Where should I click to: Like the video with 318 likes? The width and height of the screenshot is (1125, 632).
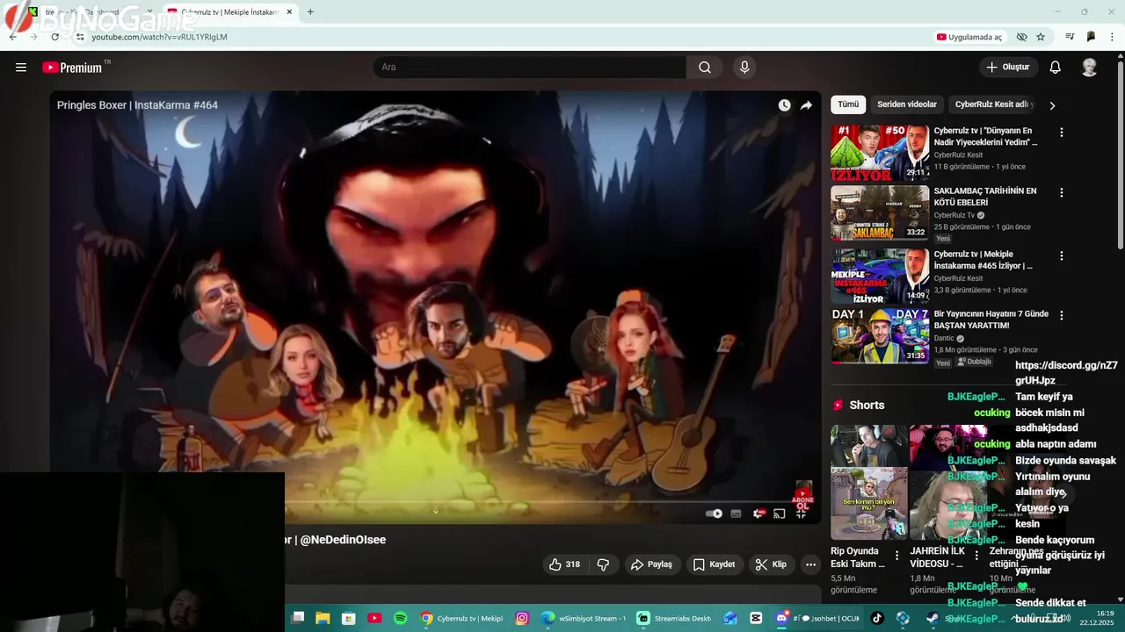(564, 564)
